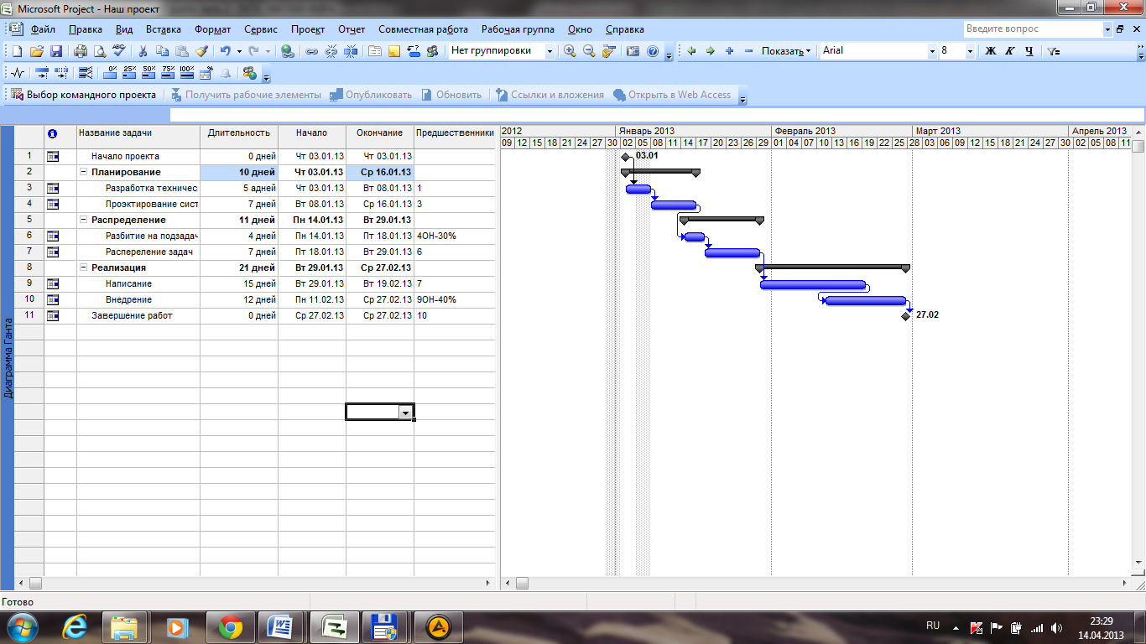This screenshot has height=644, width=1146.
Task: Collapse the Планирование summary task
Action: tap(84, 172)
